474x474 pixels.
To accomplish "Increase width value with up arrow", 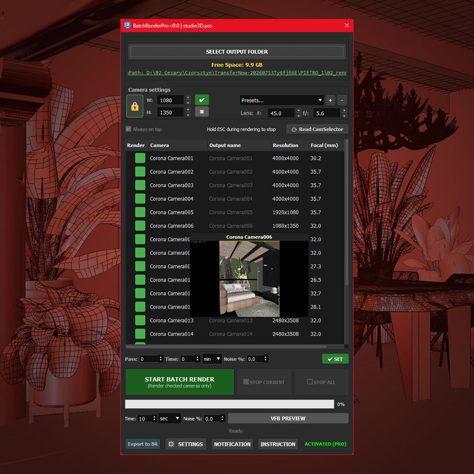I will [188, 97].
